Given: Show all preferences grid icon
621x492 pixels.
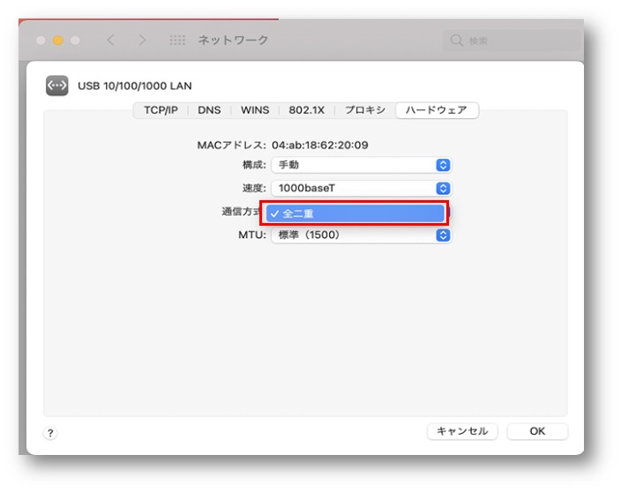Looking at the screenshot, I should tap(177, 40).
